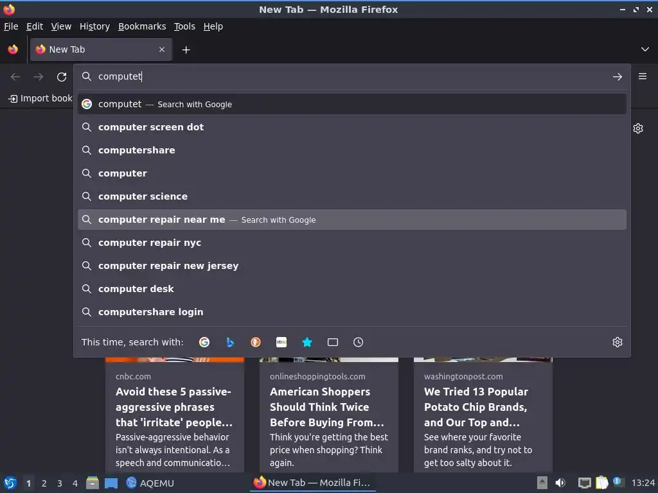Select 'computer repair near me' suggestion

tap(352, 220)
